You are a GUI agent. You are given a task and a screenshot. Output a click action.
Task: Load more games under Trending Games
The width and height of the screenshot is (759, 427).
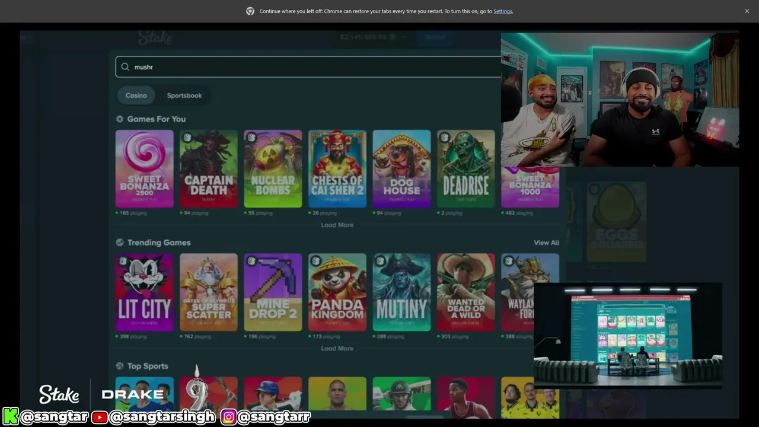point(337,349)
